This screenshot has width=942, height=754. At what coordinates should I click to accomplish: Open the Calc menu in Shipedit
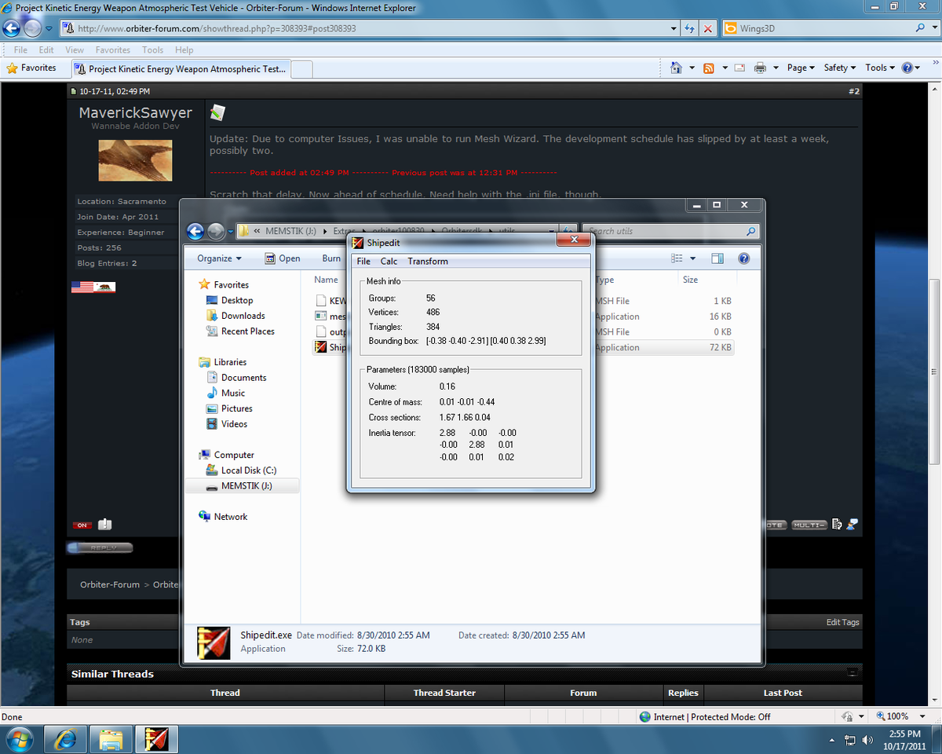click(x=389, y=262)
